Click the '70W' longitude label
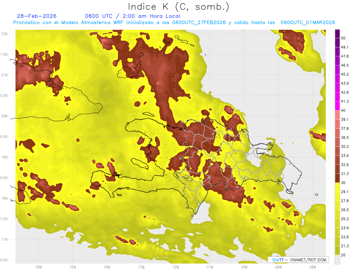Viewport: 351px width, 271px height. coord(244,267)
